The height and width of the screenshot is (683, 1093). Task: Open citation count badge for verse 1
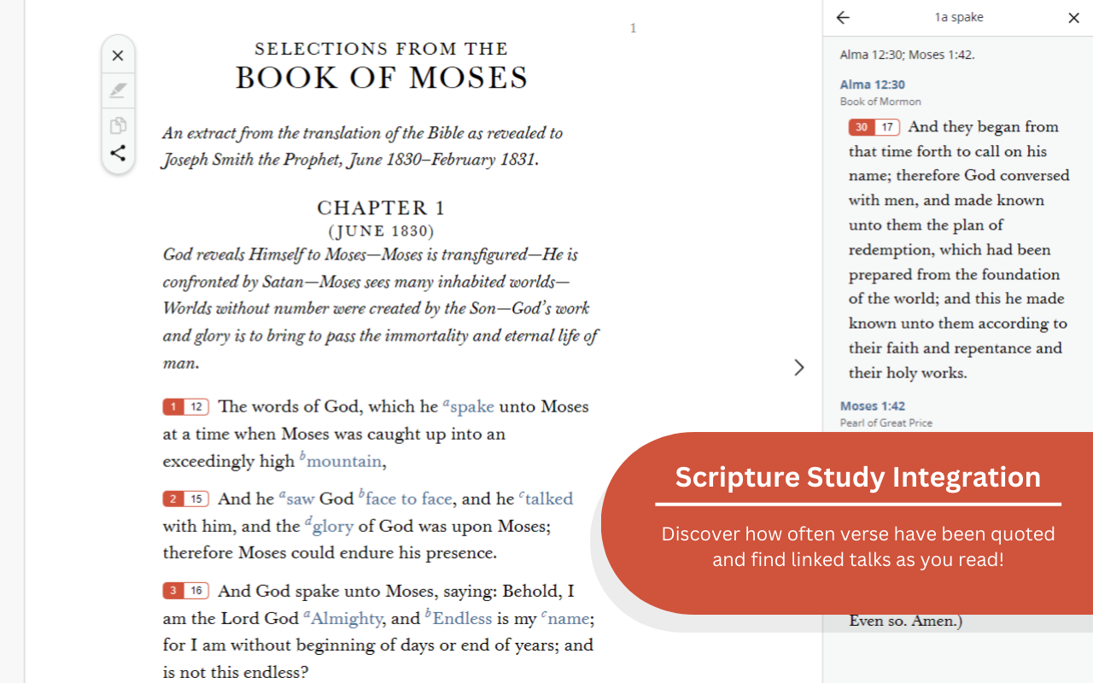186,407
